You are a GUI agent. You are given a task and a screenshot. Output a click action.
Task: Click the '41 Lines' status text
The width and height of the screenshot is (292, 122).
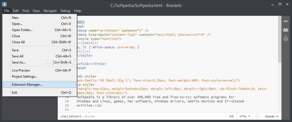tap(89, 116)
